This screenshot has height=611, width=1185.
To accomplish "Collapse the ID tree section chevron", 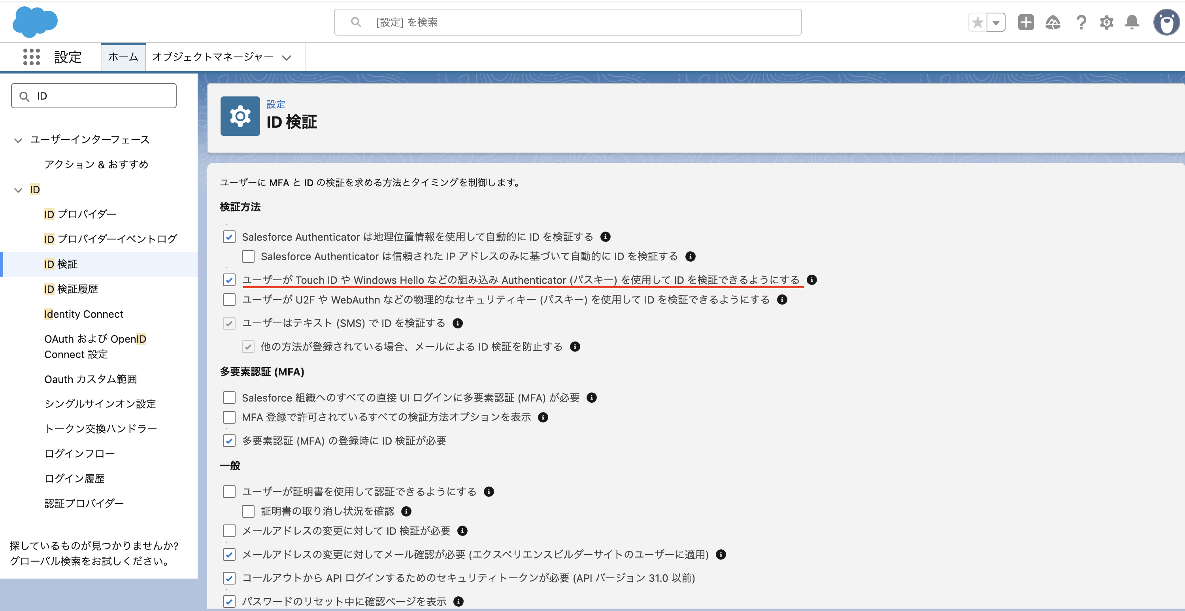I will tap(19, 190).
